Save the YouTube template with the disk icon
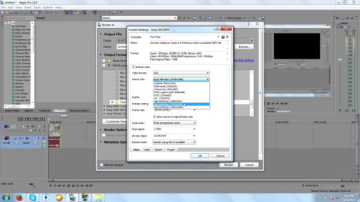 [x=223, y=37]
